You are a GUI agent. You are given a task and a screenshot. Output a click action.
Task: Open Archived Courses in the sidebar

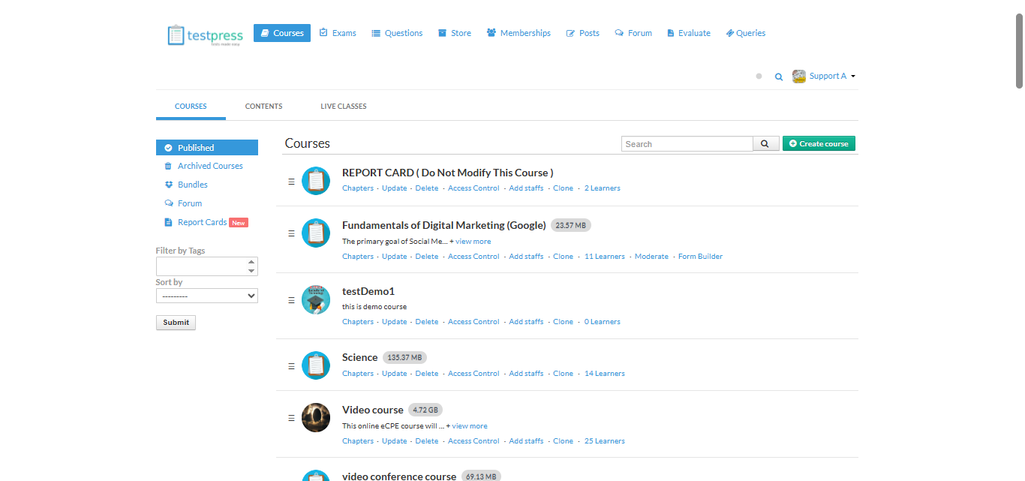(210, 166)
